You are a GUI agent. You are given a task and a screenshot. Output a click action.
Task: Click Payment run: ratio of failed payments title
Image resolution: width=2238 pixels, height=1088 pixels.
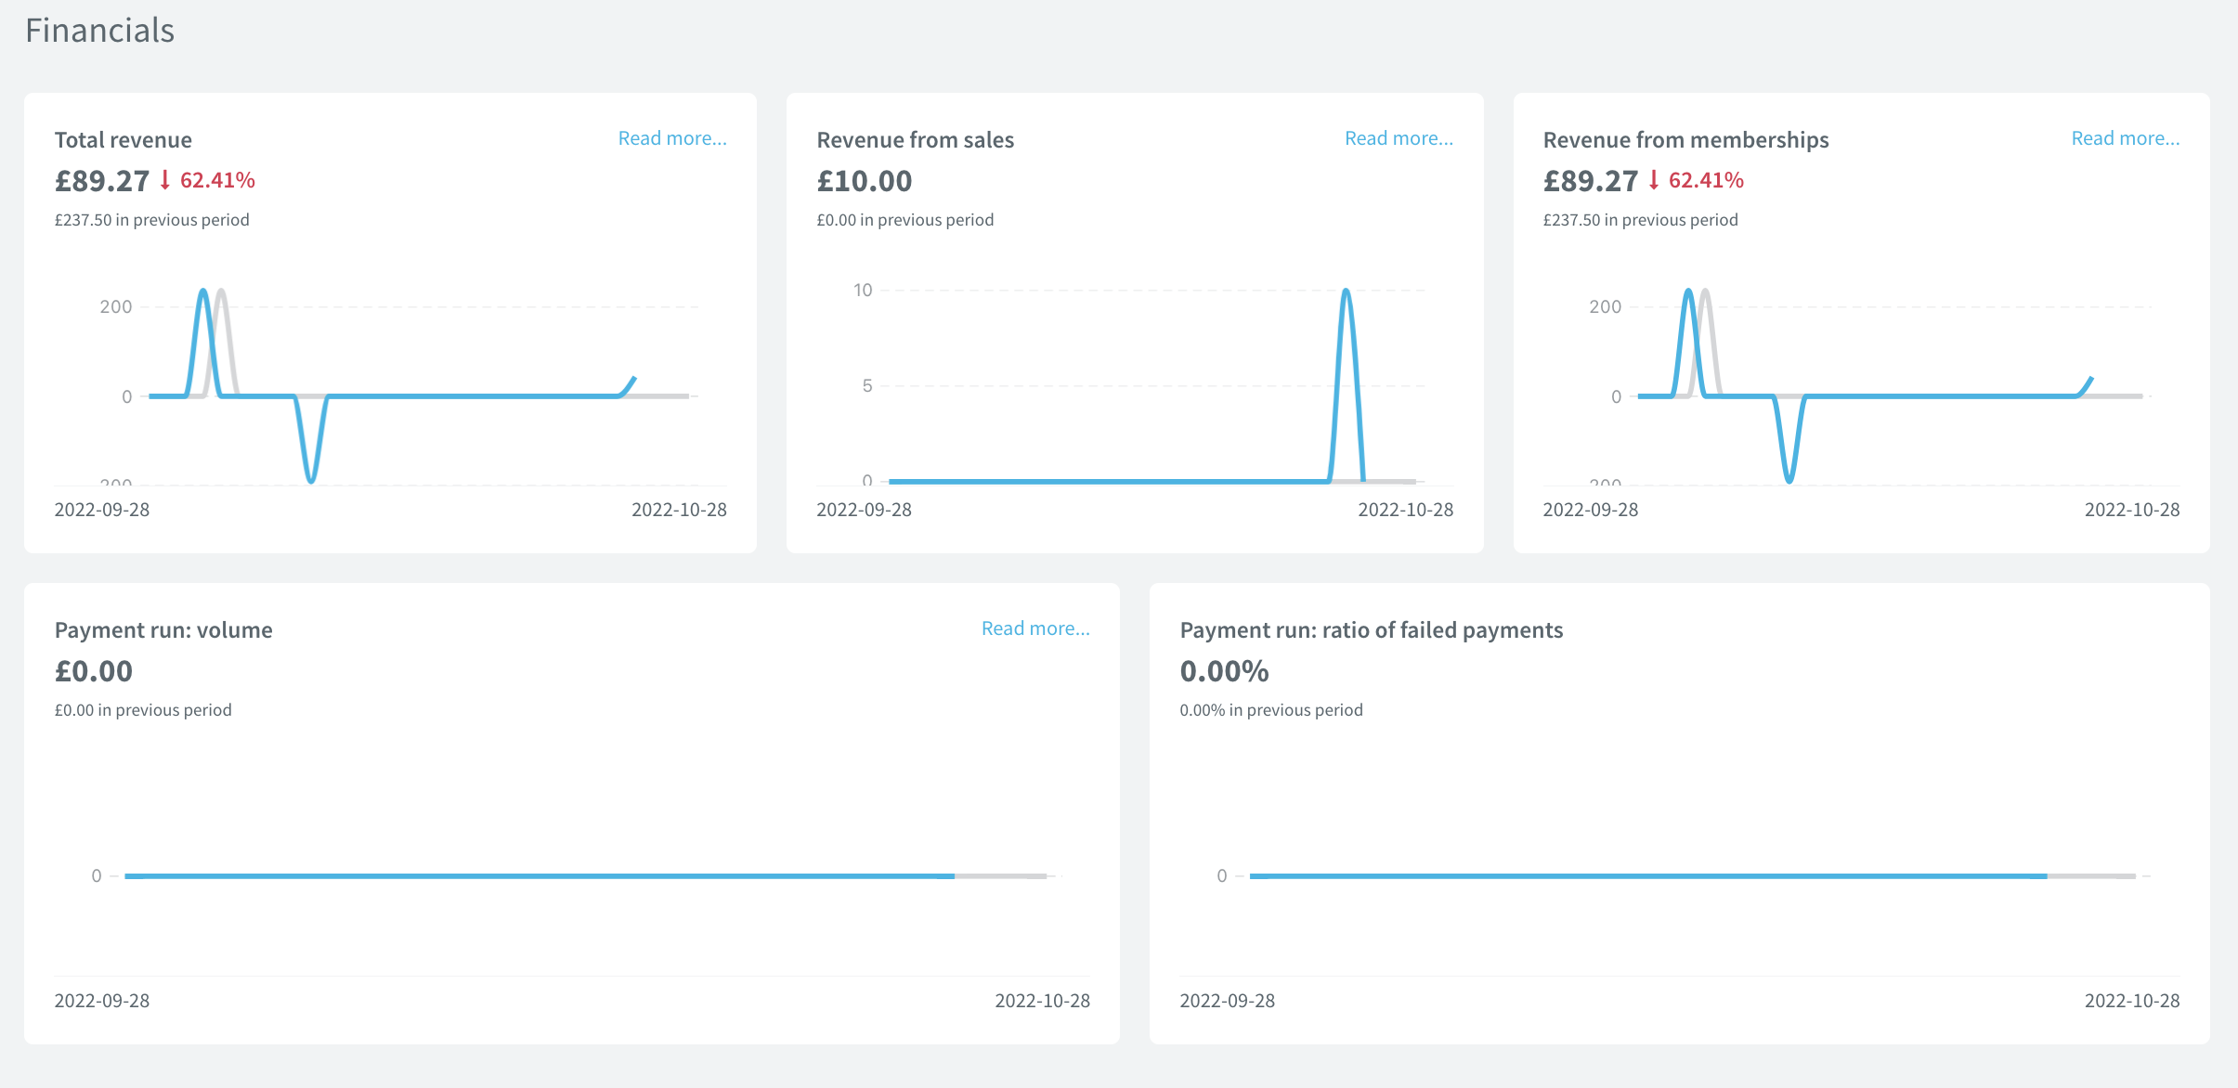[x=1371, y=630]
